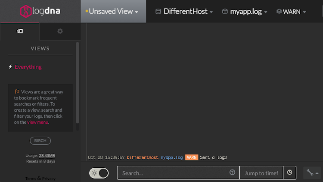Viewport: 323px width, 182px height.
Task: Click the stack icon beside WARN
Action: coord(279,12)
